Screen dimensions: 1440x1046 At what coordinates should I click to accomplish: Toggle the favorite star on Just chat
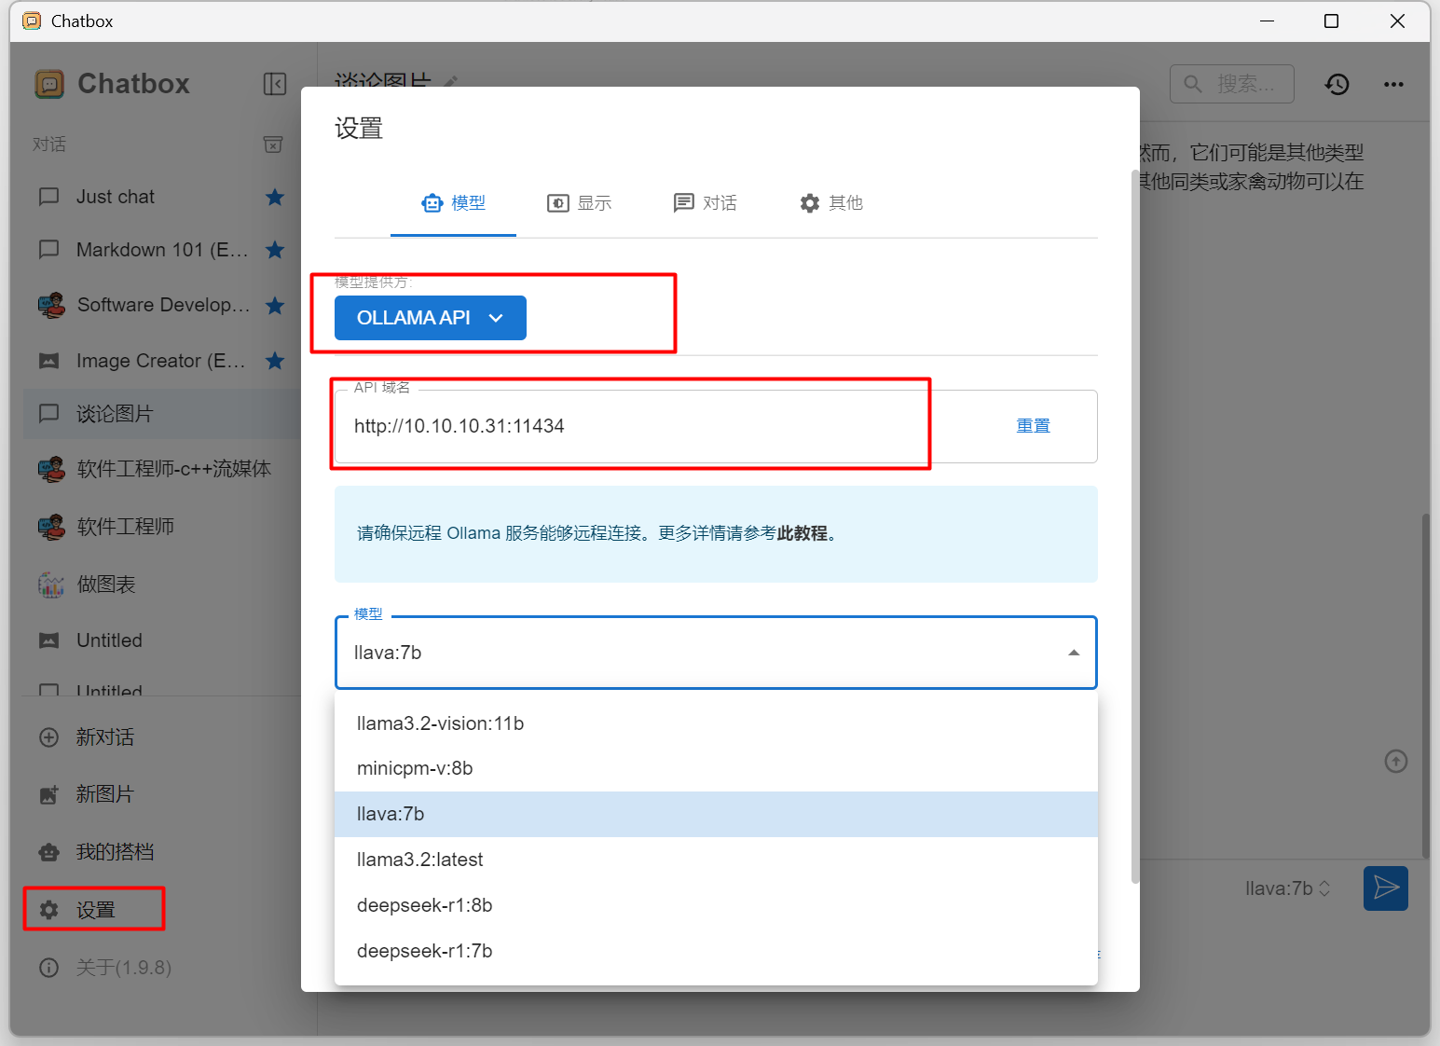274,197
